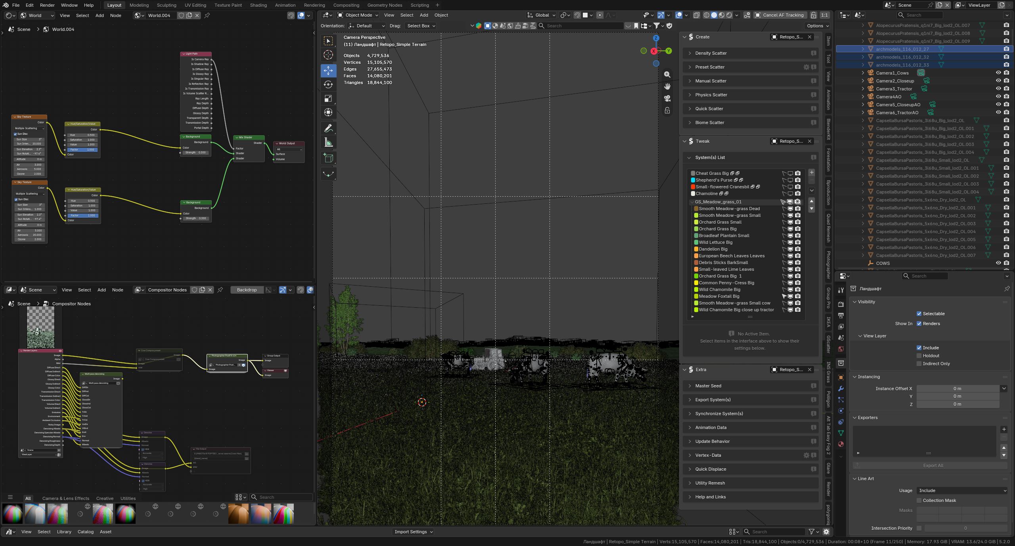1015x546 pixels.
Task: Click the Cancel AF Tracking button
Action: 779,15
